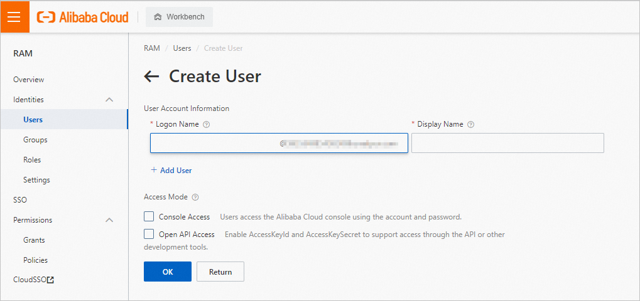Click the Display Name help icon

tap(471, 125)
